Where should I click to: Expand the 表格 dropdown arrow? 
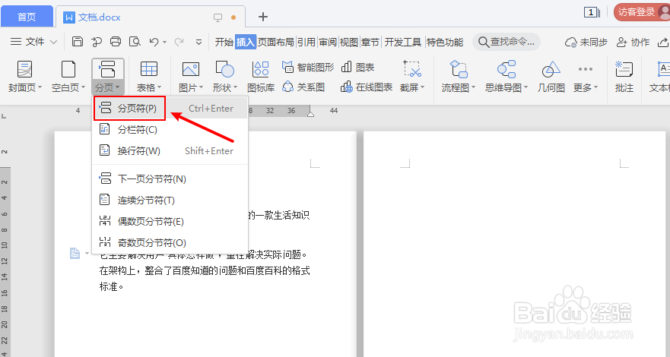160,87
